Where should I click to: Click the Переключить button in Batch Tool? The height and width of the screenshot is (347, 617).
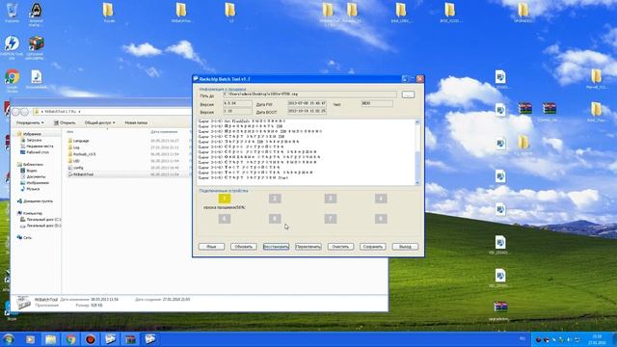click(x=308, y=247)
